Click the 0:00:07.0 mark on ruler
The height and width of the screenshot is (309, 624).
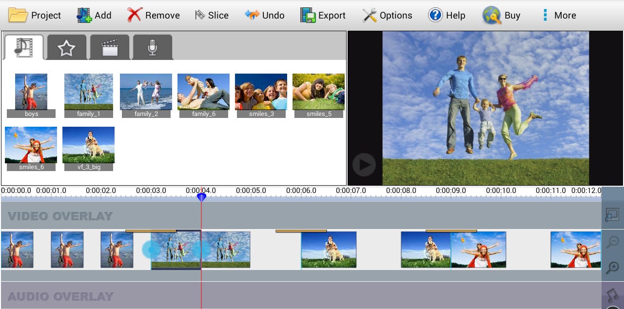351,191
